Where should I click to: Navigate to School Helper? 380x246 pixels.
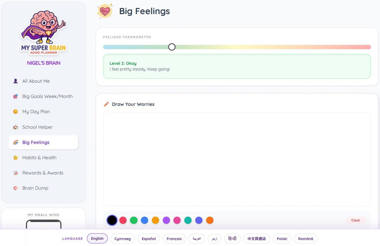tap(44, 127)
